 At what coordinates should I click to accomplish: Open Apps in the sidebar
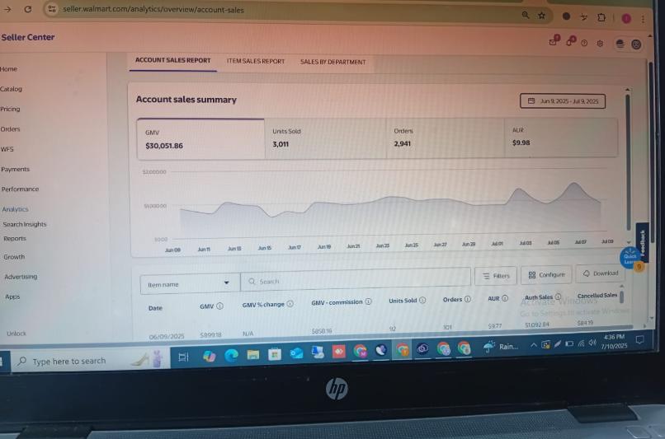[x=12, y=297]
